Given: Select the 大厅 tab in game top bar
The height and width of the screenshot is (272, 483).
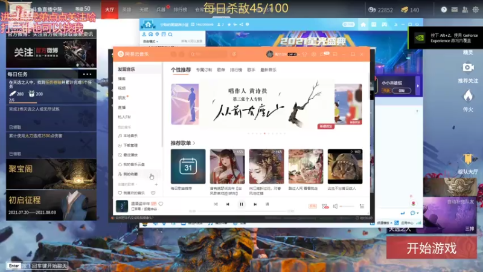Looking at the screenshot, I should [x=110, y=10].
